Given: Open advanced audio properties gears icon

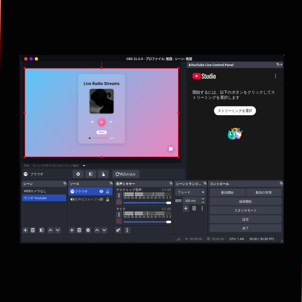Looking at the screenshot, I should 118,230.
